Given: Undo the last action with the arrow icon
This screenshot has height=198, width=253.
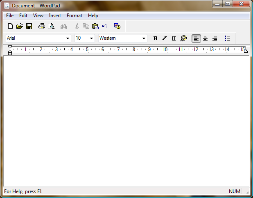Looking at the screenshot, I should pyautogui.click(x=105, y=26).
